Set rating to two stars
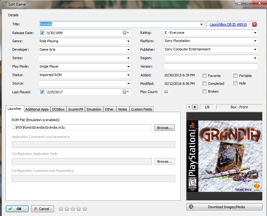Image resolution: width=267 pixels, height=216 pixels. (67, 209)
